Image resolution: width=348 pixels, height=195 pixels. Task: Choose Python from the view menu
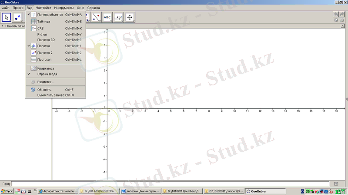coord(56,35)
